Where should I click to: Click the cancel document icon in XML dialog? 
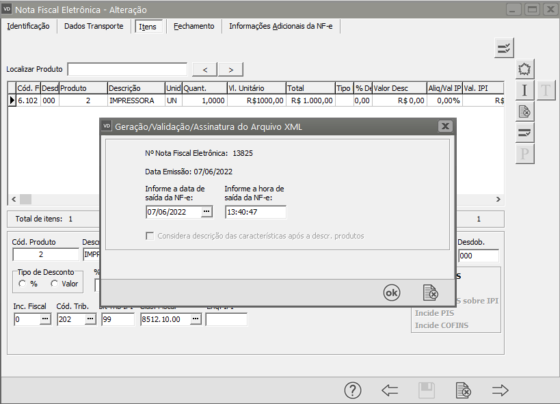[430, 293]
